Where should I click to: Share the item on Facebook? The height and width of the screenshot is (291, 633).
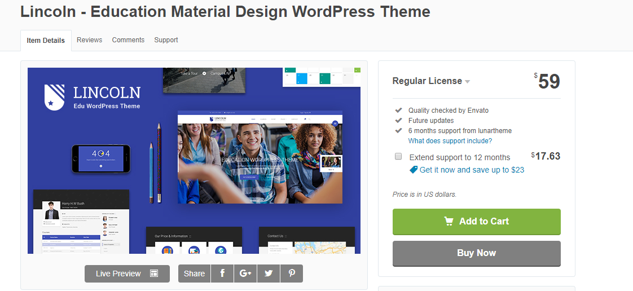[x=222, y=274]
